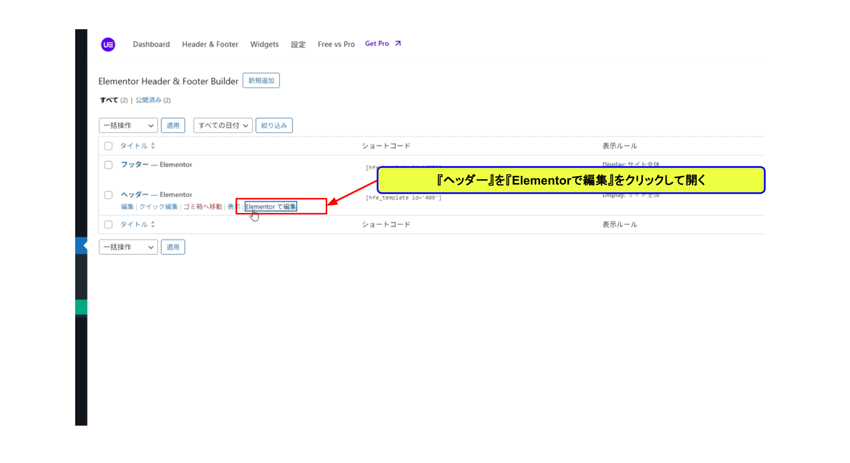This screenshot has width=850, height=463.
Task: Click the top 適用 button
Action: tap(173, 125)
